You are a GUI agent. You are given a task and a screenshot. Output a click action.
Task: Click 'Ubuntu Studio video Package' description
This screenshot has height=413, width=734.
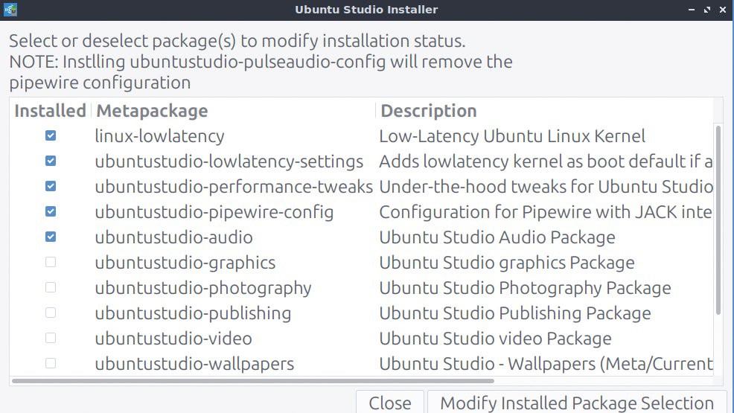[x=495, y=338]
